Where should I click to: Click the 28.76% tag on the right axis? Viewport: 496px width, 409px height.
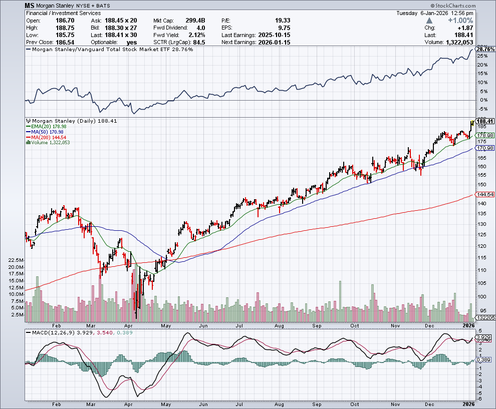485,50
